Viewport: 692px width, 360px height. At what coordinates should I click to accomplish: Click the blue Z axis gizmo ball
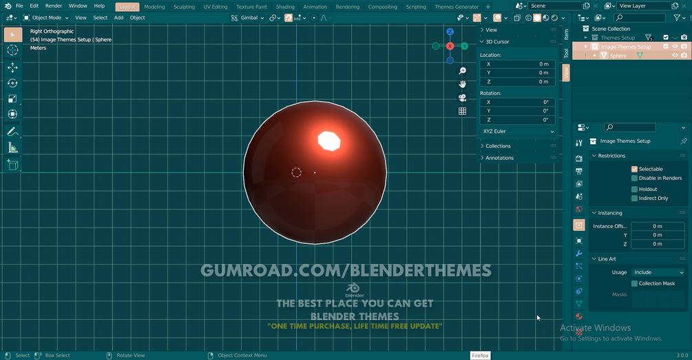point(450,32)
